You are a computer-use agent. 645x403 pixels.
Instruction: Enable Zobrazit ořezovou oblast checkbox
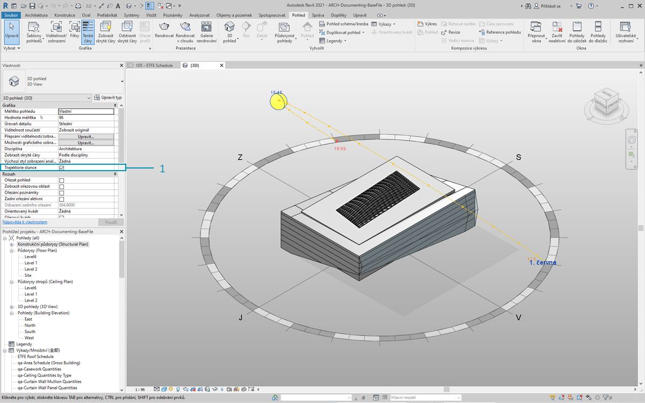pos(61,187)
